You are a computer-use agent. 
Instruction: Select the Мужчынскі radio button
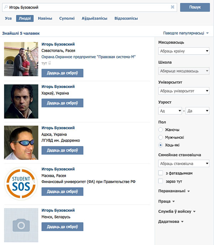(x=160, y=137)
